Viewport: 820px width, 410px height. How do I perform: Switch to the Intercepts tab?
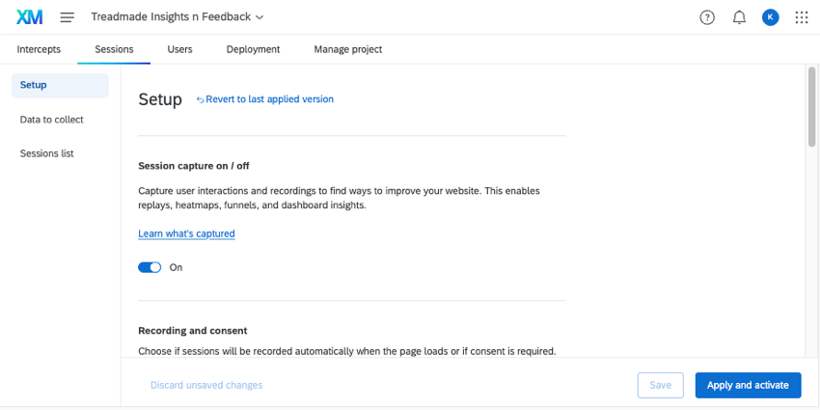click(39, 49)
